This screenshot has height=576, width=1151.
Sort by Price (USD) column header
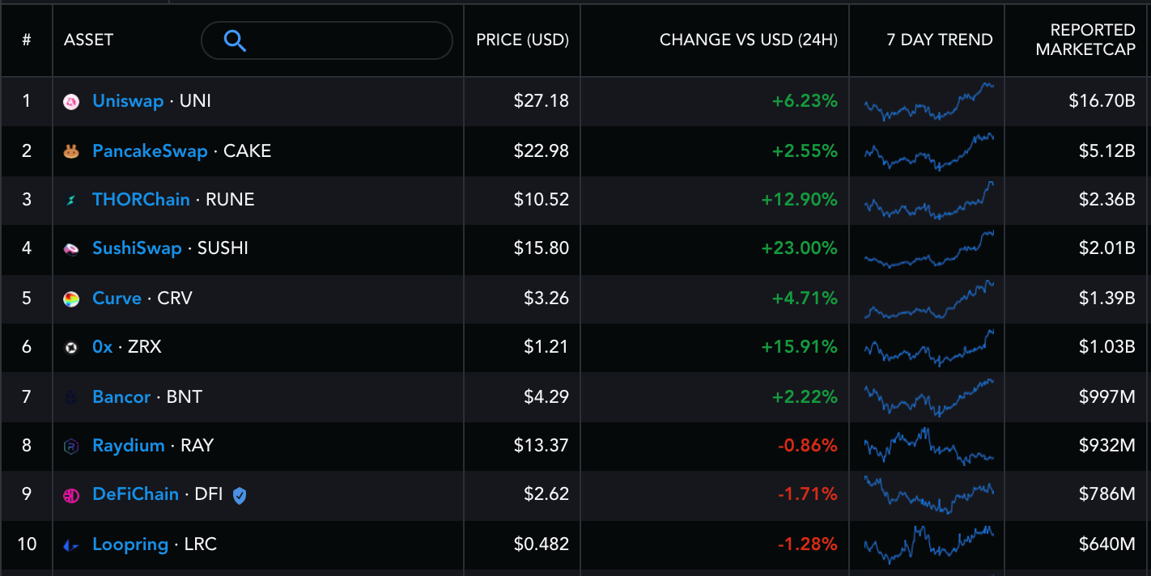coord(522,40)
